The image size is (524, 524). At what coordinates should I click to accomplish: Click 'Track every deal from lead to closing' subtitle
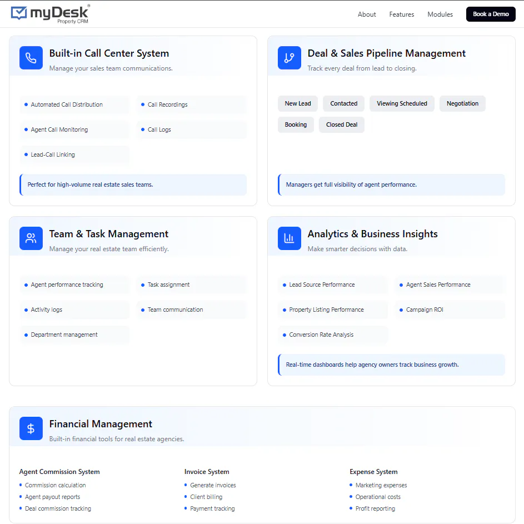coord(362,68)
